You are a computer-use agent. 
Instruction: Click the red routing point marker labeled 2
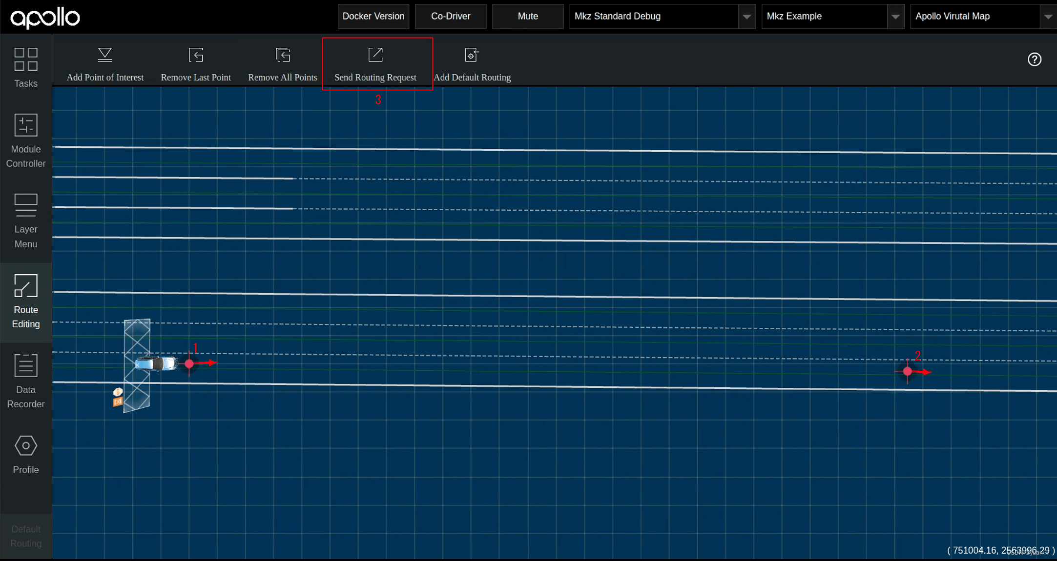pyautogui.click(x=907, y=371)
